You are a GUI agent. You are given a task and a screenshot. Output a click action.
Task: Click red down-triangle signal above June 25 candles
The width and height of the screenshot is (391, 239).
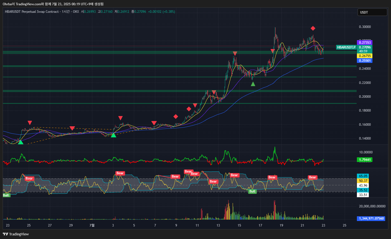tap(30, 123)
